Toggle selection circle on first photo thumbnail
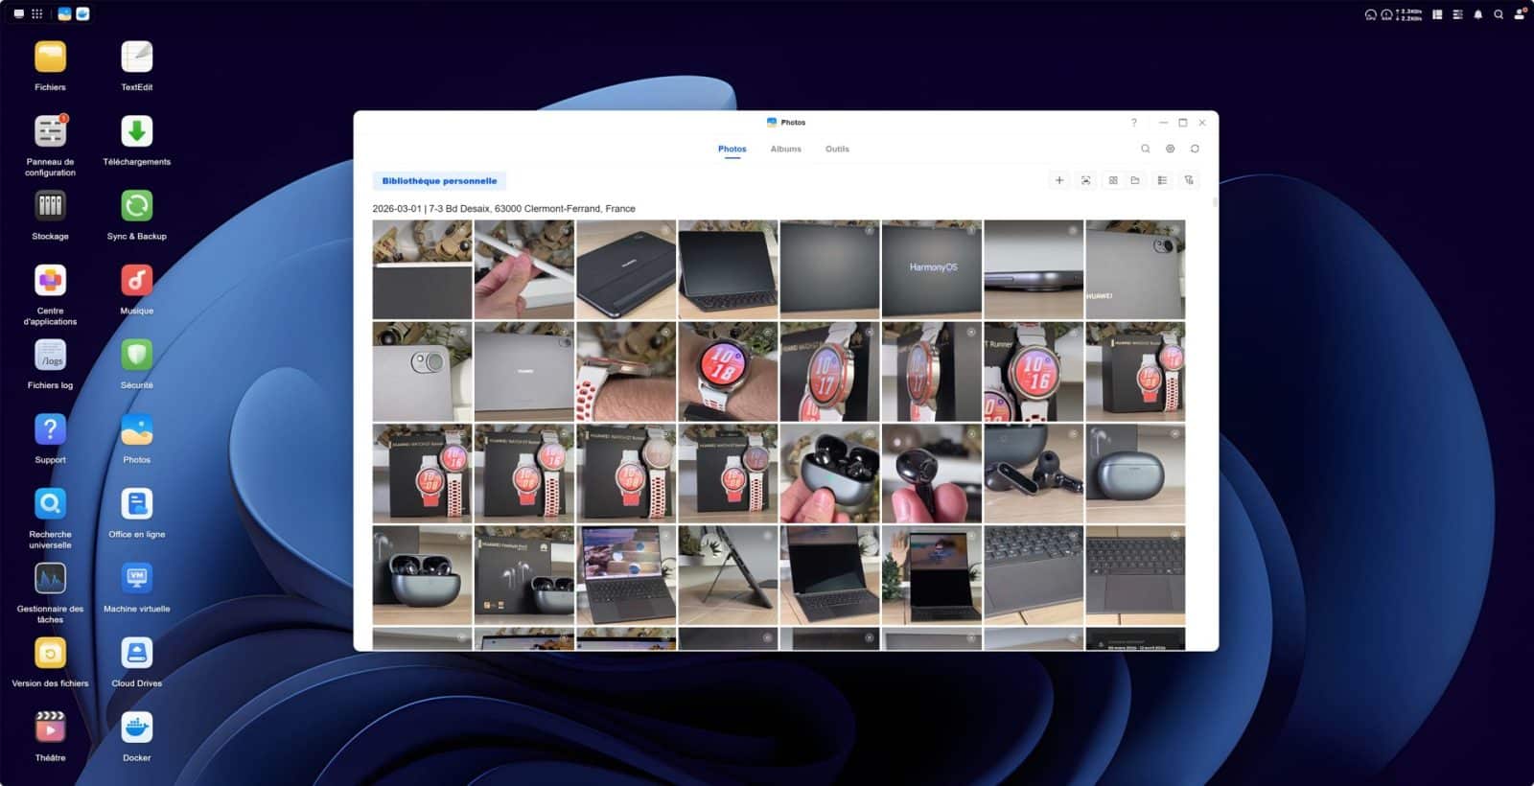1534x786 pixels. (x=462, y=230)
